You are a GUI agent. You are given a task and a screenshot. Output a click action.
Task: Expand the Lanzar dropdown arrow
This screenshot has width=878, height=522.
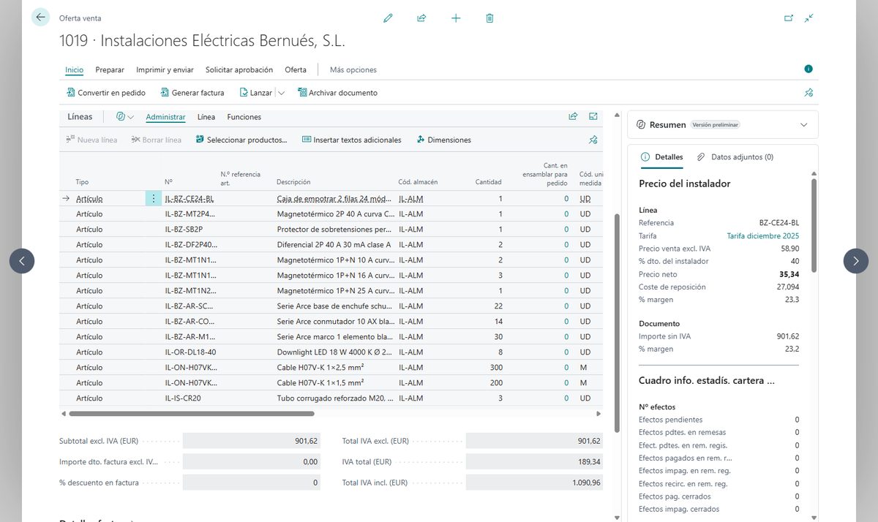282,93
